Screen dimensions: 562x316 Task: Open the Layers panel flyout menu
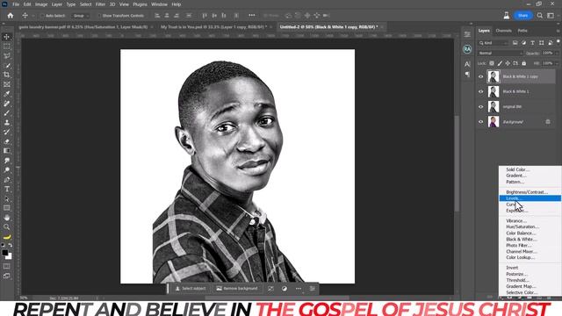[558, 31]
